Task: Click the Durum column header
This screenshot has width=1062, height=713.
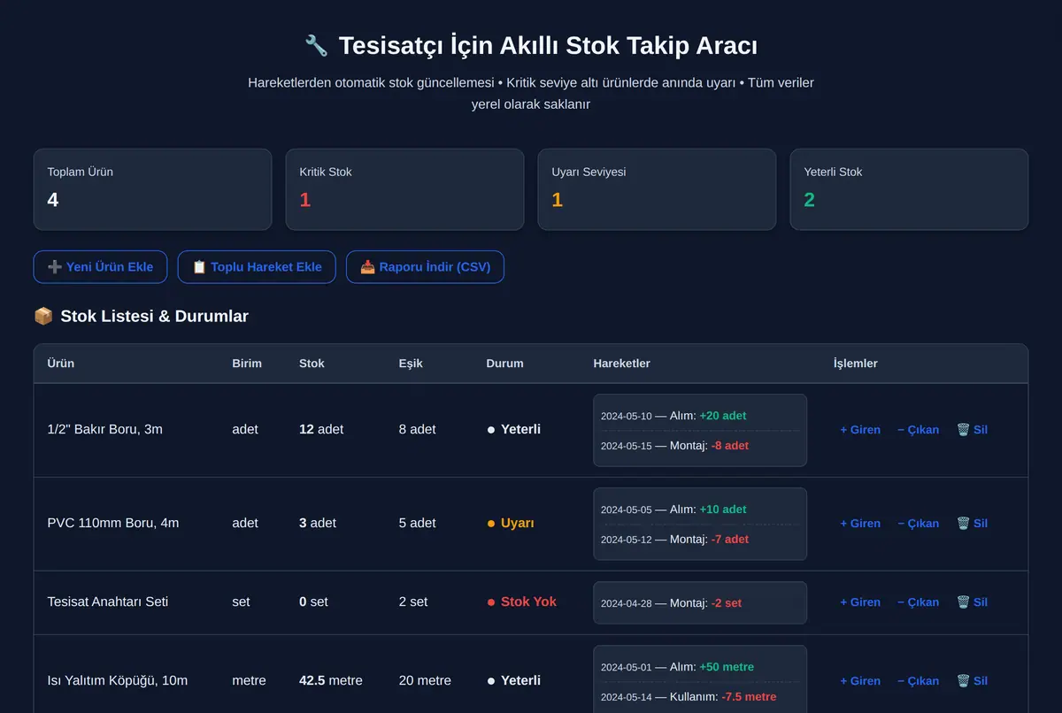Action: tap(504, 364)
